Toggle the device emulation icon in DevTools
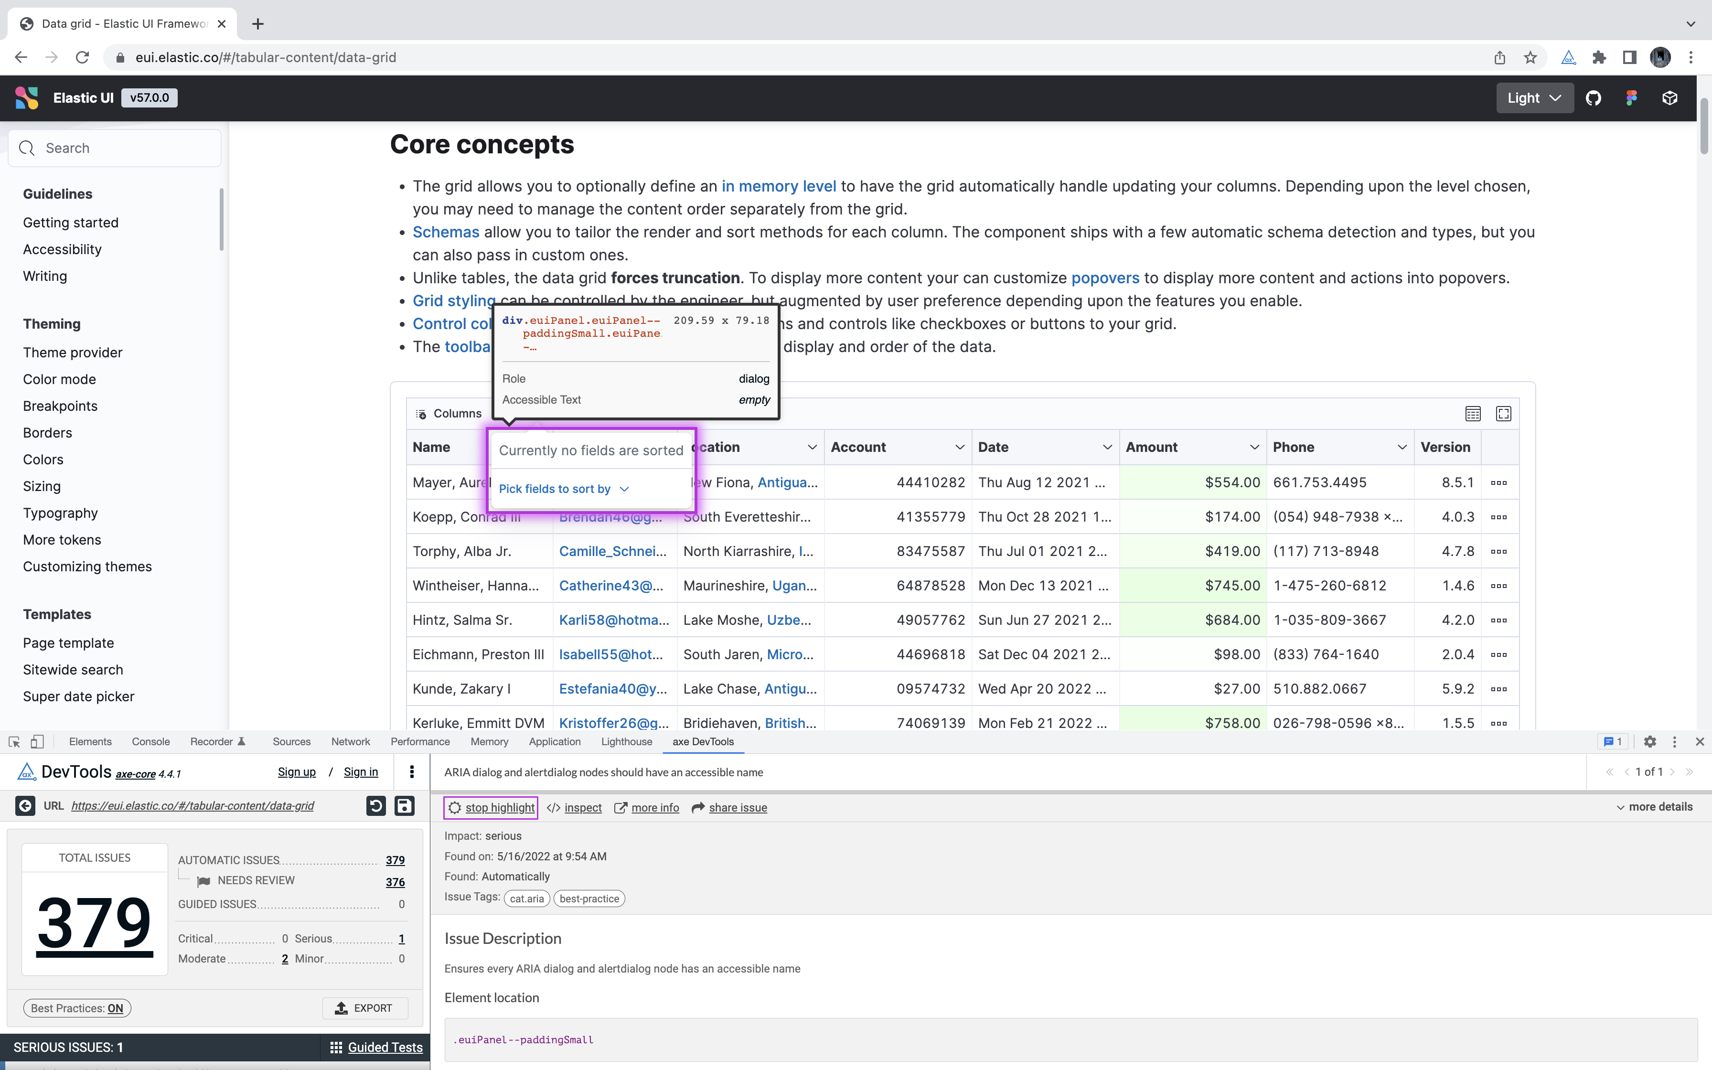 (x=37, y=742)
